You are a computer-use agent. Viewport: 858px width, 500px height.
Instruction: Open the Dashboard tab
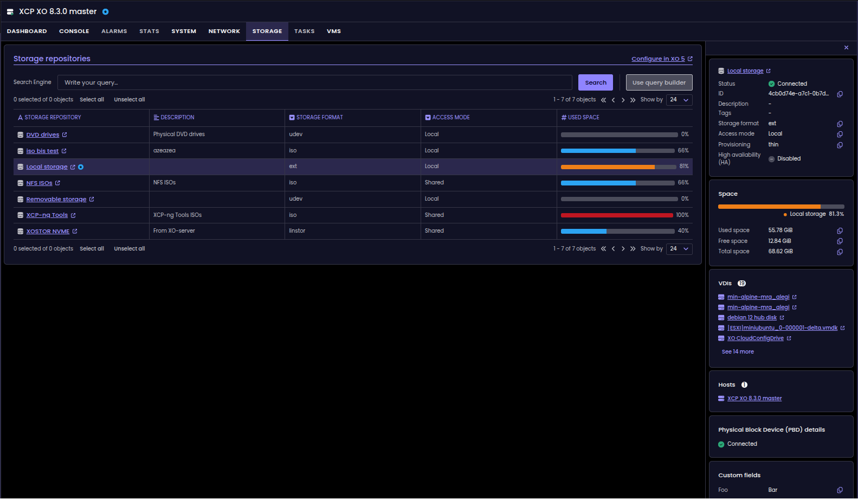pyautogui.click(x=27, y=31)
